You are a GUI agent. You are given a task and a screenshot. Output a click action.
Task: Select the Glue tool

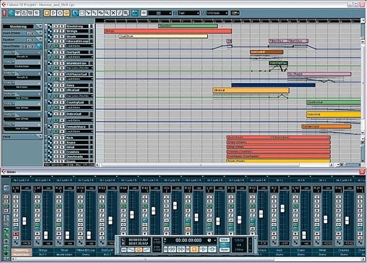click(x=94, y=13)
